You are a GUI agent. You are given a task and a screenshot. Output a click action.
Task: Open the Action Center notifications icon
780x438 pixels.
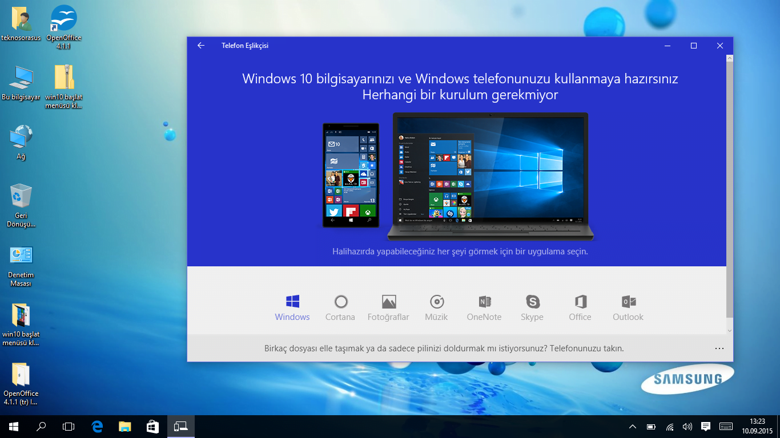click(706, 426)
